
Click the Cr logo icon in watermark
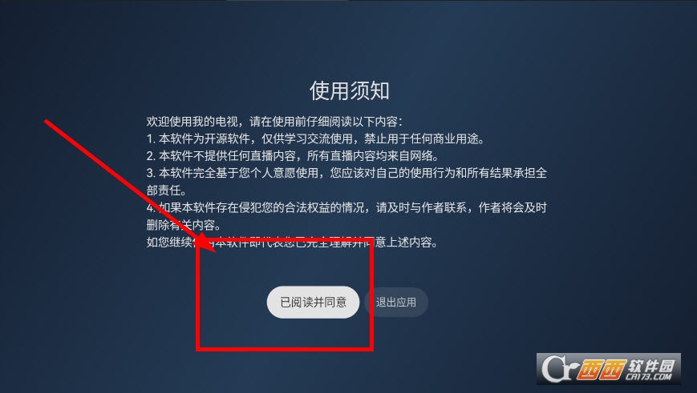[561, 368]
